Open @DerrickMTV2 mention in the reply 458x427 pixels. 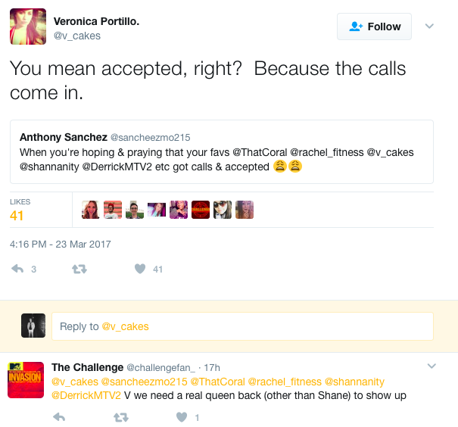[x=86, y=395]
